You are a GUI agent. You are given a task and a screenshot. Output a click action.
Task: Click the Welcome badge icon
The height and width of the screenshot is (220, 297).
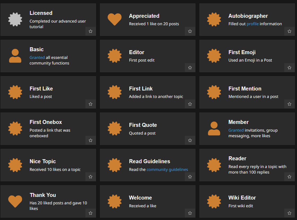[x=115, y=201]
